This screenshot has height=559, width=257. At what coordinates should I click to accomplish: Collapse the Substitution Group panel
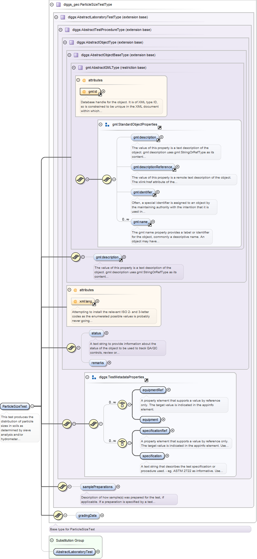coord(52,540)
